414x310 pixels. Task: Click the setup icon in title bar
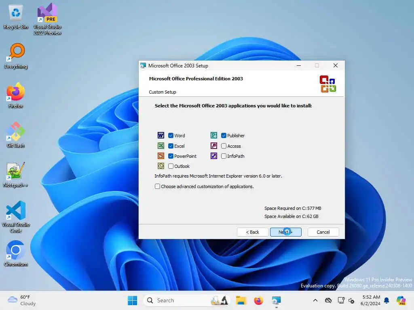tap(143, 66)
